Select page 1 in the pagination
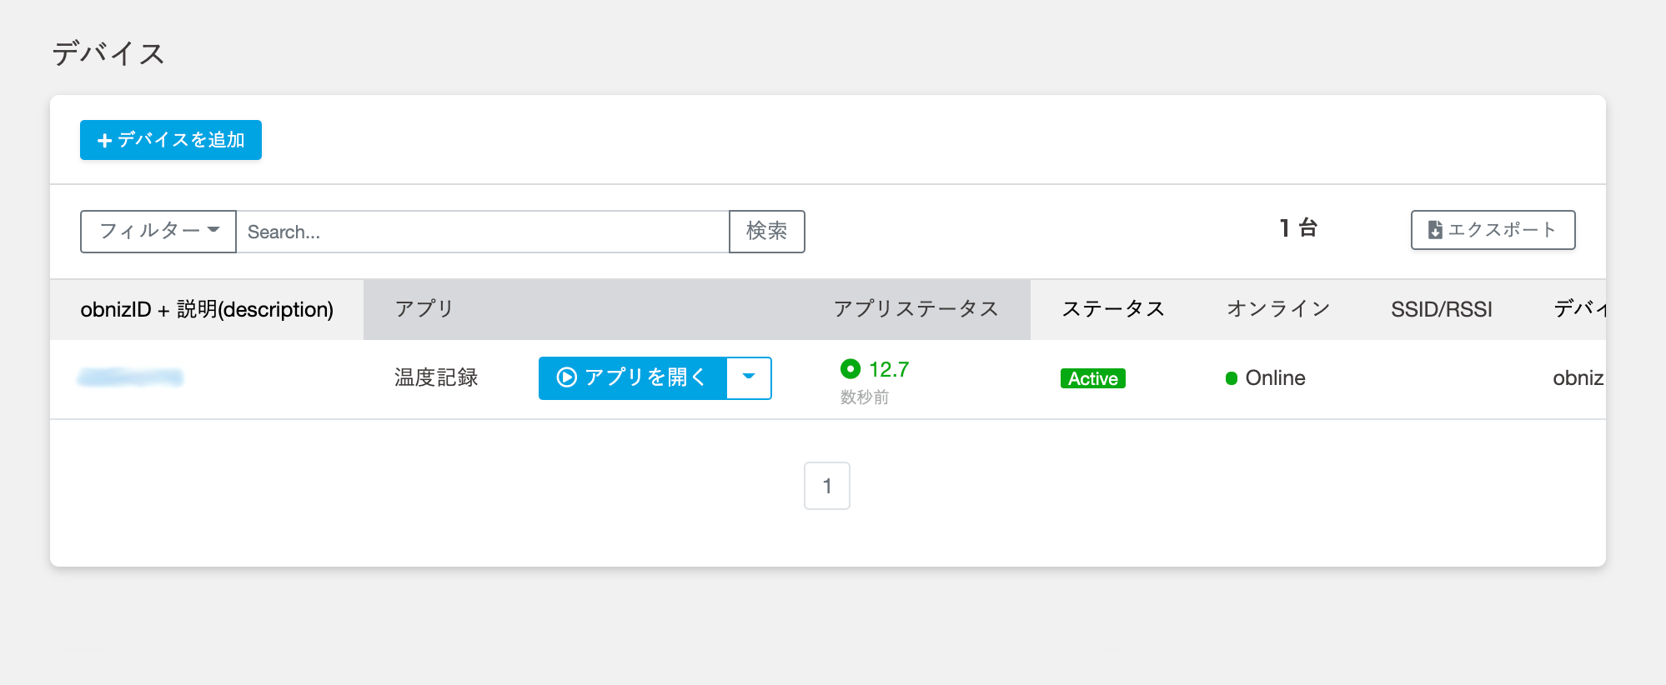Viewport: 1666px width, 685px height. pyautogui.click(x=826, y=485)
